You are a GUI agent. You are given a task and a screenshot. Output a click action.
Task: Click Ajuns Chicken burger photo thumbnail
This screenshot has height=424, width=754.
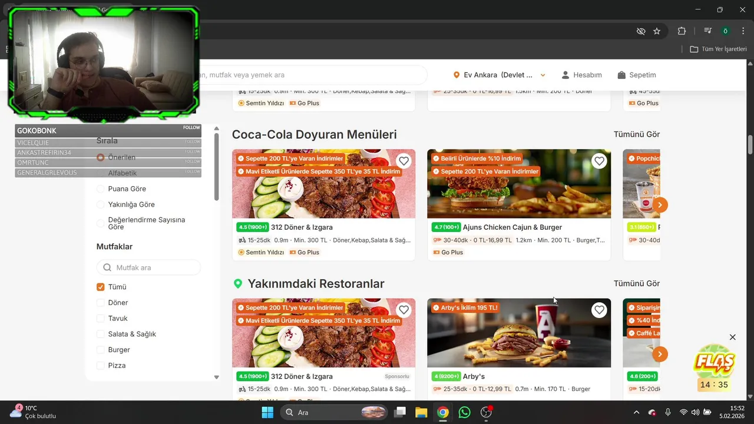pyautogui.click(x=519, y=184)
